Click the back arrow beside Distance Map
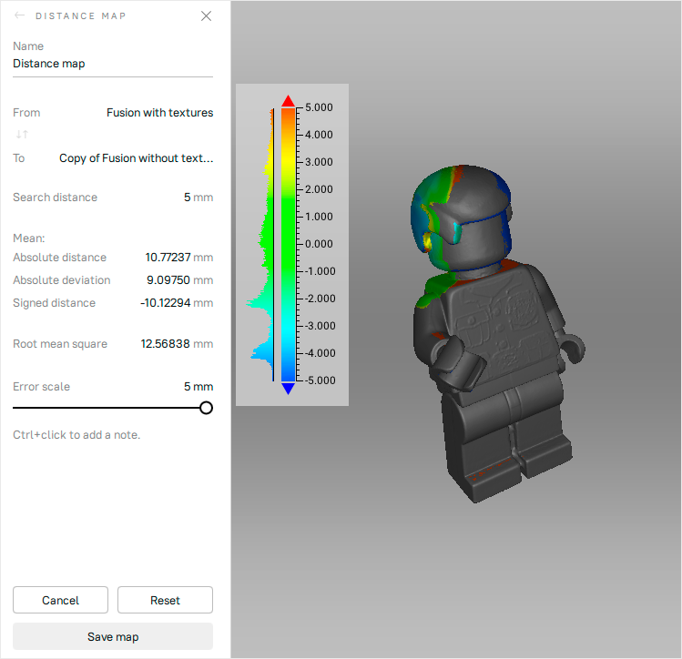682x659 pixels. (x=19, y=15)
